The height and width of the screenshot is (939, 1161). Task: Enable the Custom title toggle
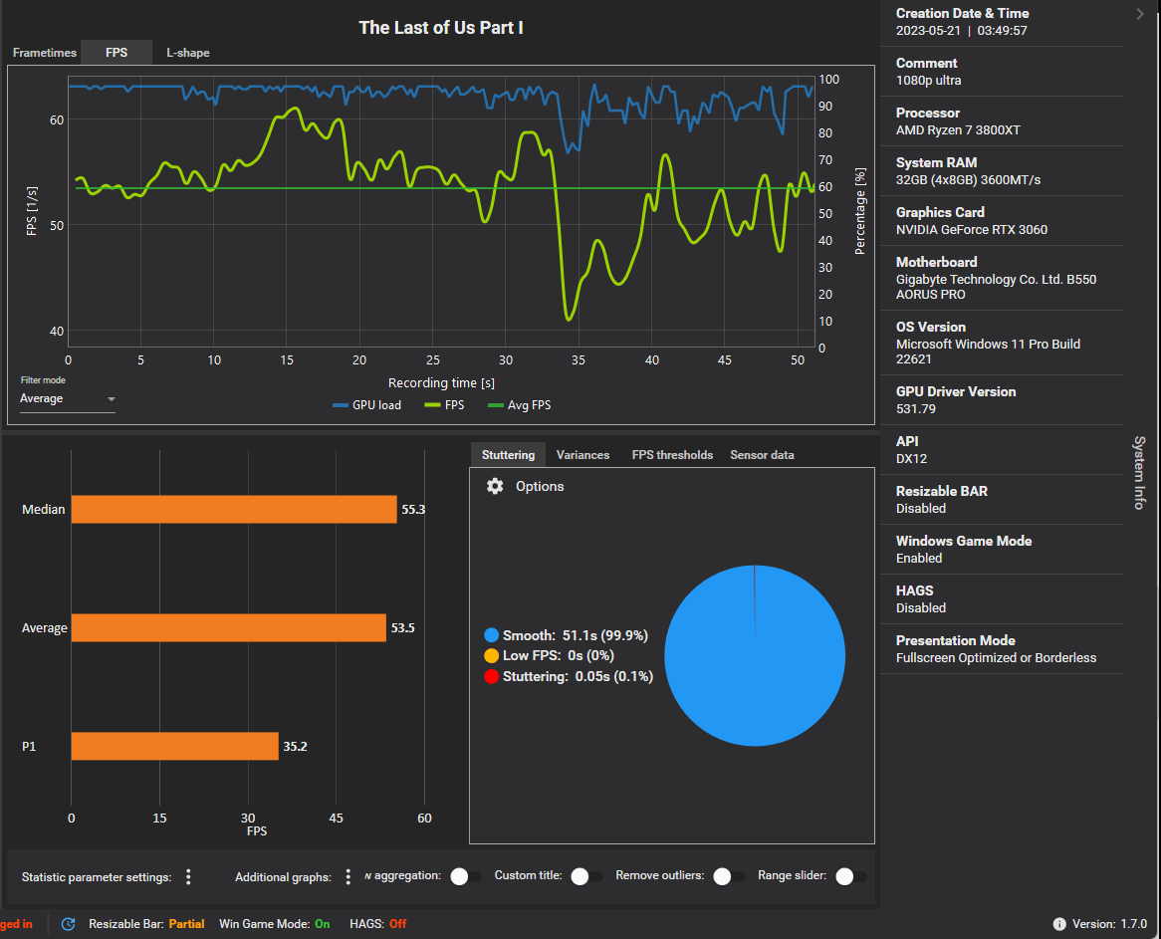585,876
